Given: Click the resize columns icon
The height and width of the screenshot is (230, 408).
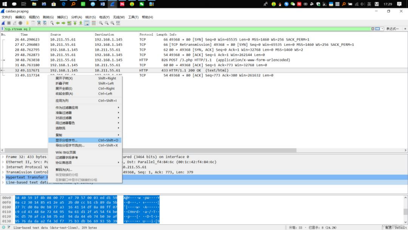Looking at the screenshot, I should click(118, 23).
